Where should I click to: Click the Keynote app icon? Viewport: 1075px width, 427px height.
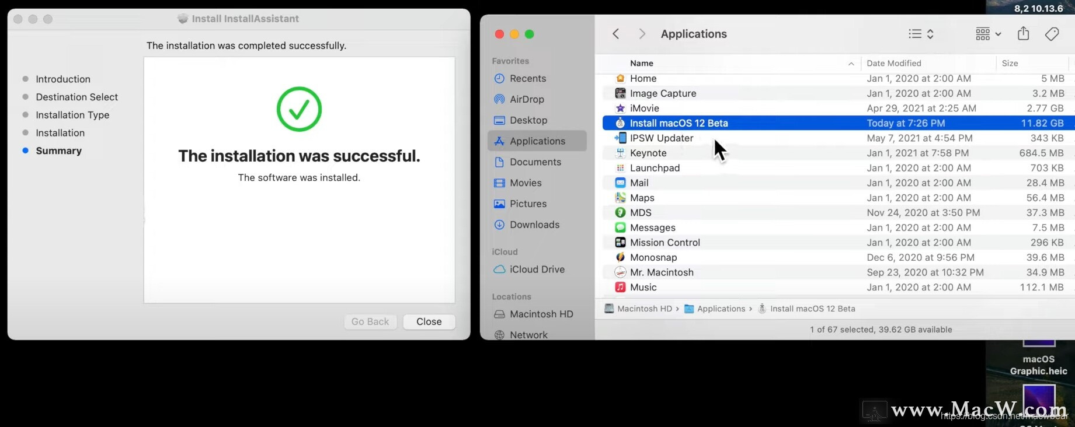(x=620, y=153)
